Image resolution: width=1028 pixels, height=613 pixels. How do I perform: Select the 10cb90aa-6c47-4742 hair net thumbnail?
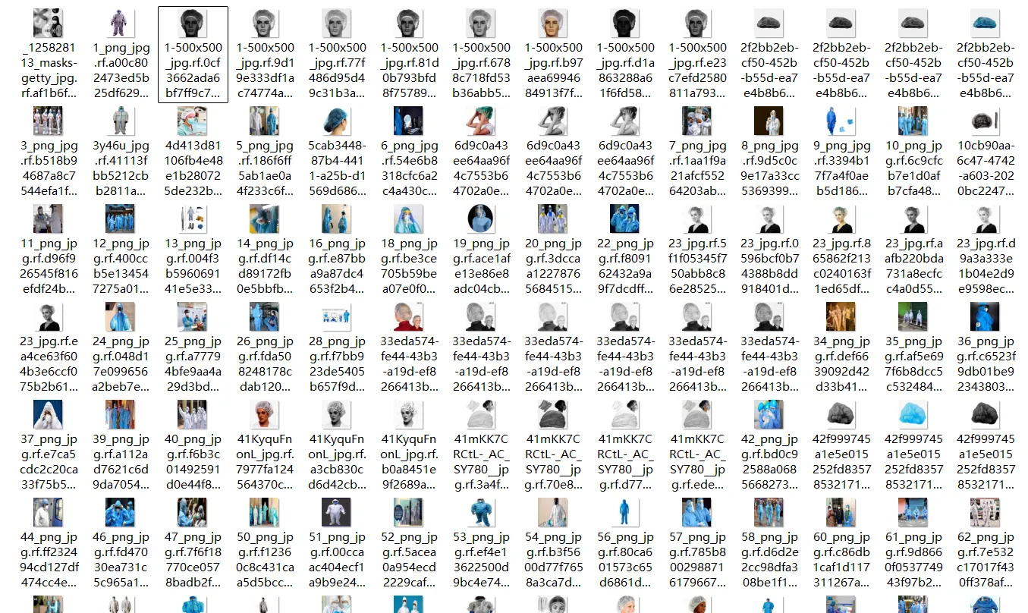point(986,121)
